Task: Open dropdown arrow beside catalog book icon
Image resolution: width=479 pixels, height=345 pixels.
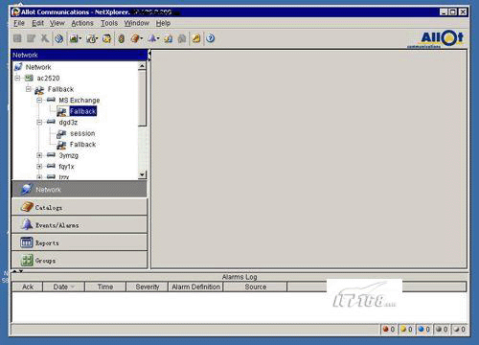Action: pos(141,38)
